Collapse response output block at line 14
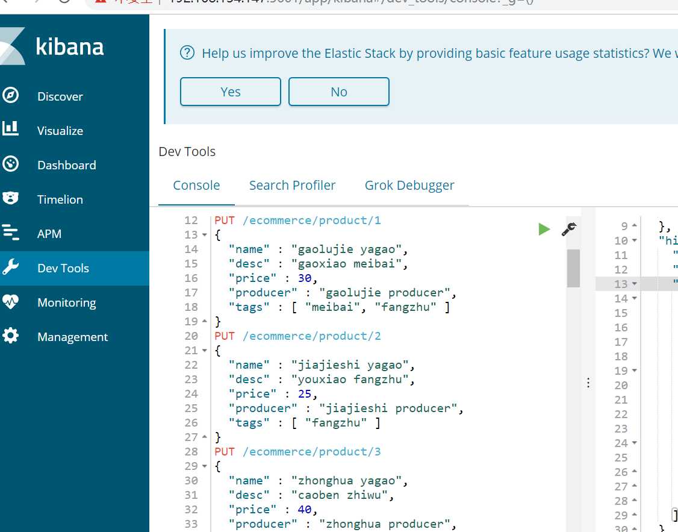 click(634, 298)
